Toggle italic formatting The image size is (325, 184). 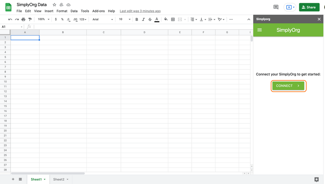point(143,19)
